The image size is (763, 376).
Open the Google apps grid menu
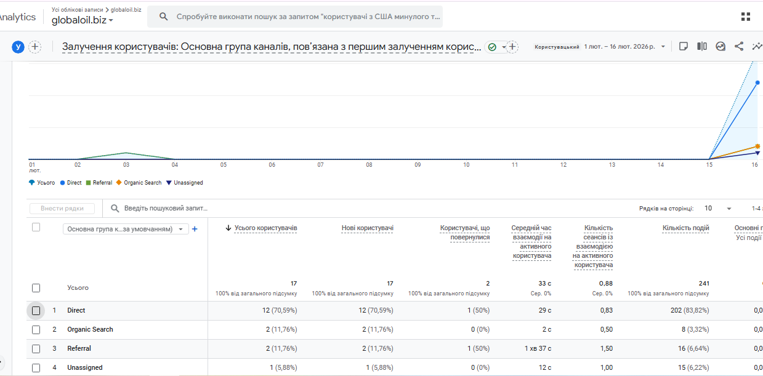point(746,17)
